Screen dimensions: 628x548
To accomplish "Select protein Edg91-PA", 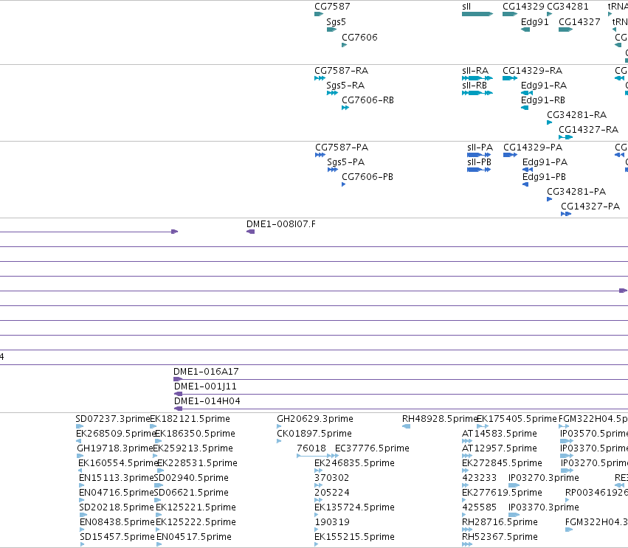I will (545, 162).
